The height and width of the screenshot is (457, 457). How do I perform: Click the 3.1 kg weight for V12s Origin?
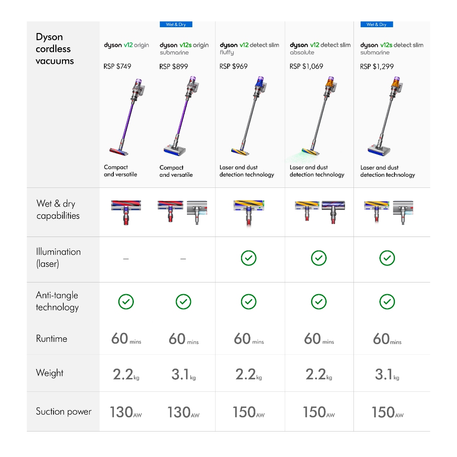(x=183, y=374)
